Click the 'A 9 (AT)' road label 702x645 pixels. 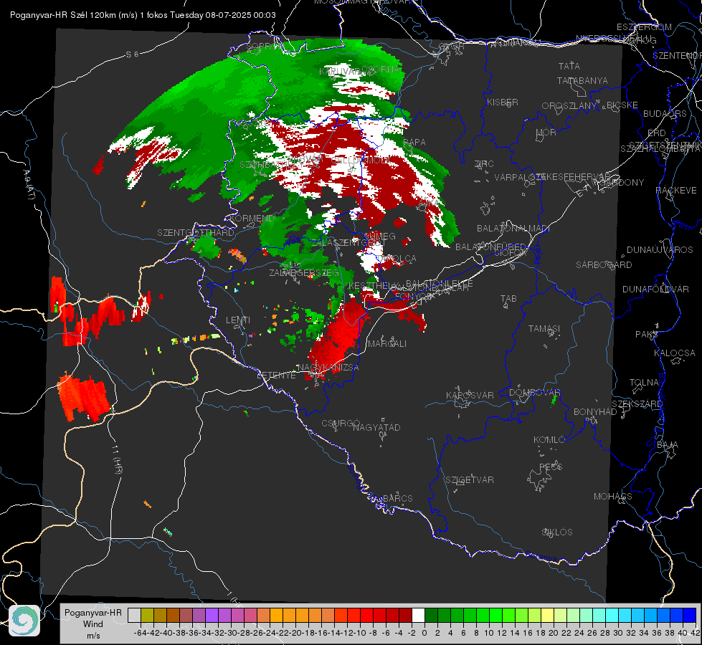pos(28,185)
